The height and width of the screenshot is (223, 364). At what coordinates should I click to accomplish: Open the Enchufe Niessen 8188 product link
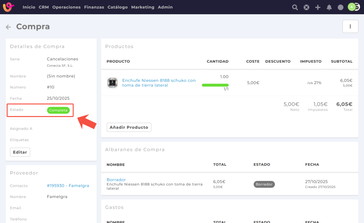159,83
